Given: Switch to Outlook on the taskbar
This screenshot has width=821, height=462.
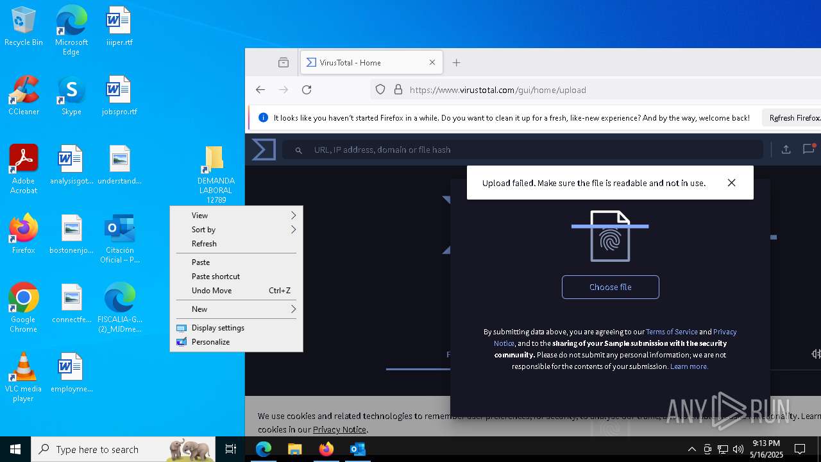Looking at the screenshot, I should pyautogui.click(x=357, y=449).
